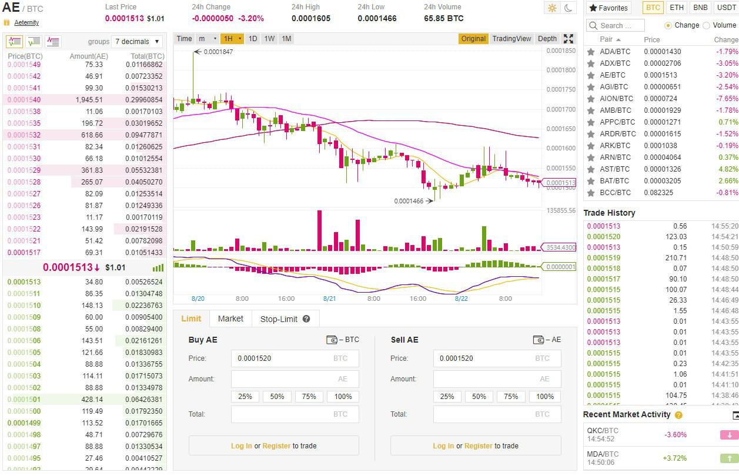Open Stop-Limit help question mark
The width and height of the screenshot is (739, 476).
(306, 319)
